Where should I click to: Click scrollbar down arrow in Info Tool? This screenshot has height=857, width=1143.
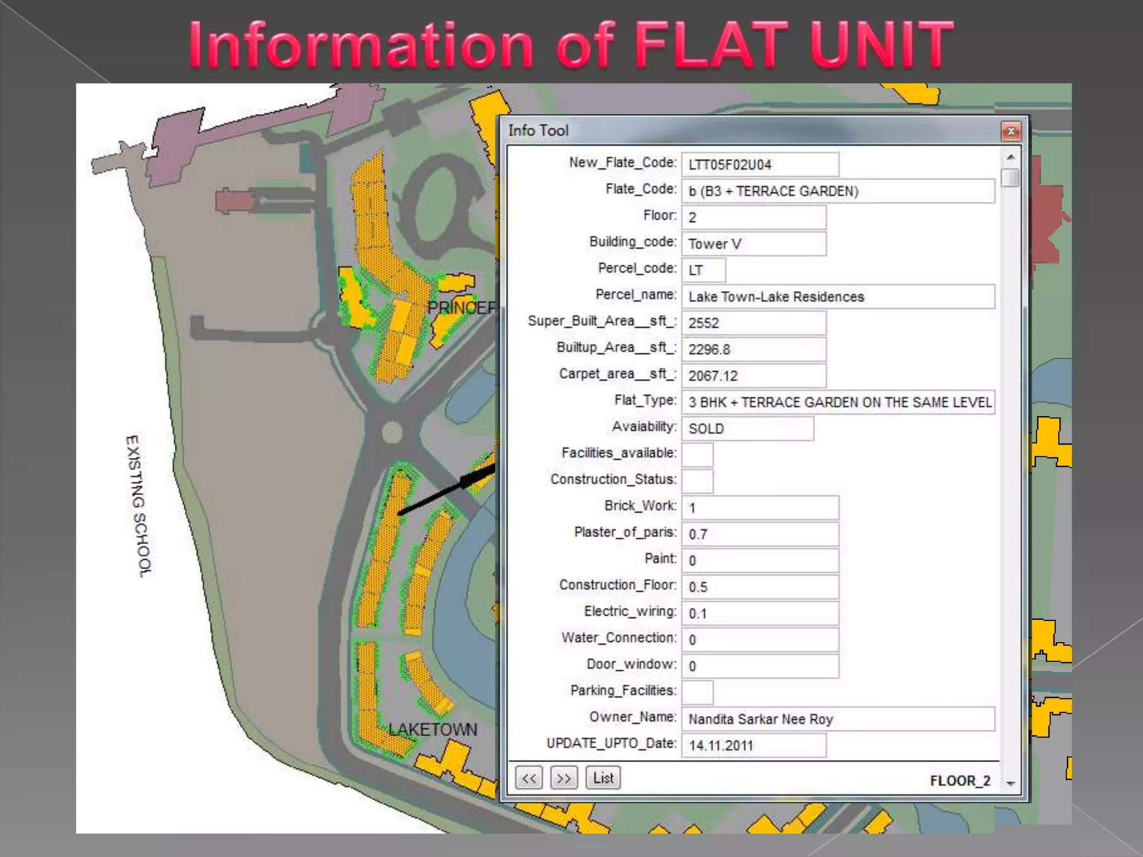point(1011,784)
